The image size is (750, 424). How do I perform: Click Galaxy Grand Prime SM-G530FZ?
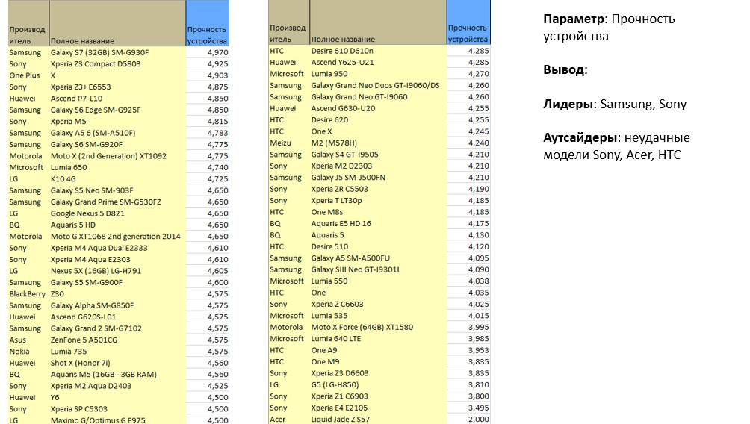(x=106, y=202)
